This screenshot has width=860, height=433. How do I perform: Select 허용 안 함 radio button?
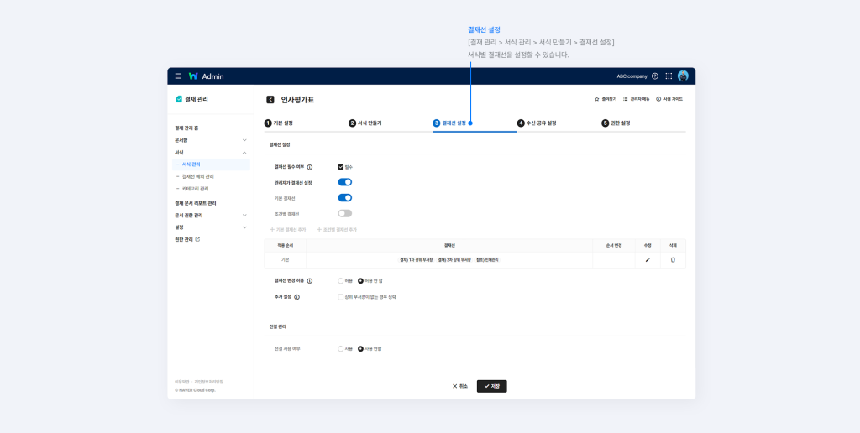pyautogui.click(x=360, y=280)
